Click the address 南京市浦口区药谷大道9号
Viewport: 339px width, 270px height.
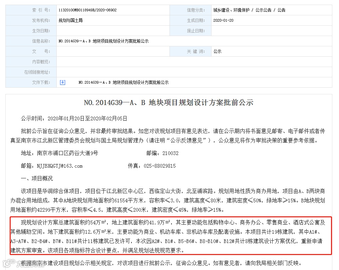coord(67,153)
